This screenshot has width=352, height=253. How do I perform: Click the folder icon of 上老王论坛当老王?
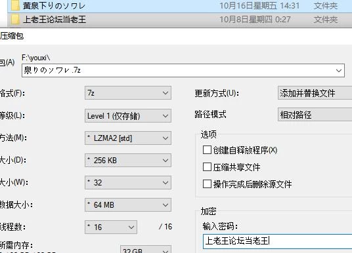pyautogui.click(x=15, y=20)
